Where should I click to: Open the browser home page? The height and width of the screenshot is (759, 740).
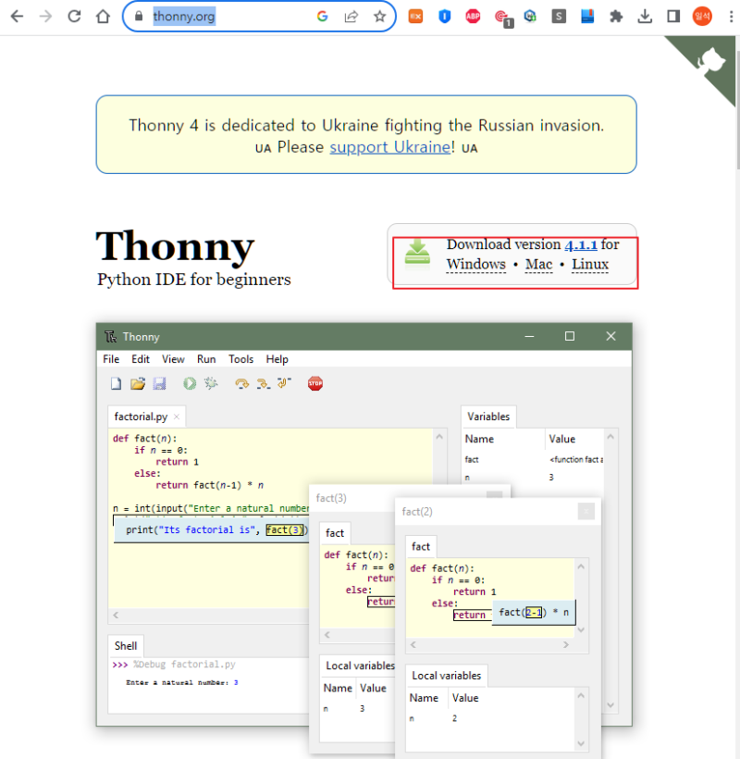tap(103, 17)
